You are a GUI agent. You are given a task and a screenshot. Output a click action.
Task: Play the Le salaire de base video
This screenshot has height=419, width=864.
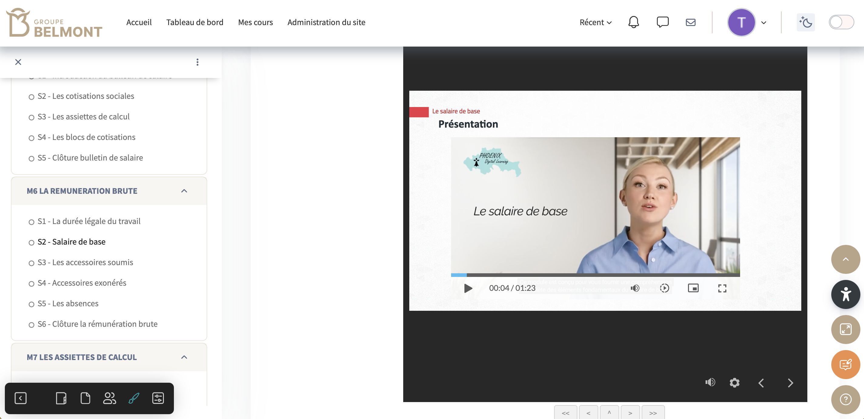coord(468,288)
